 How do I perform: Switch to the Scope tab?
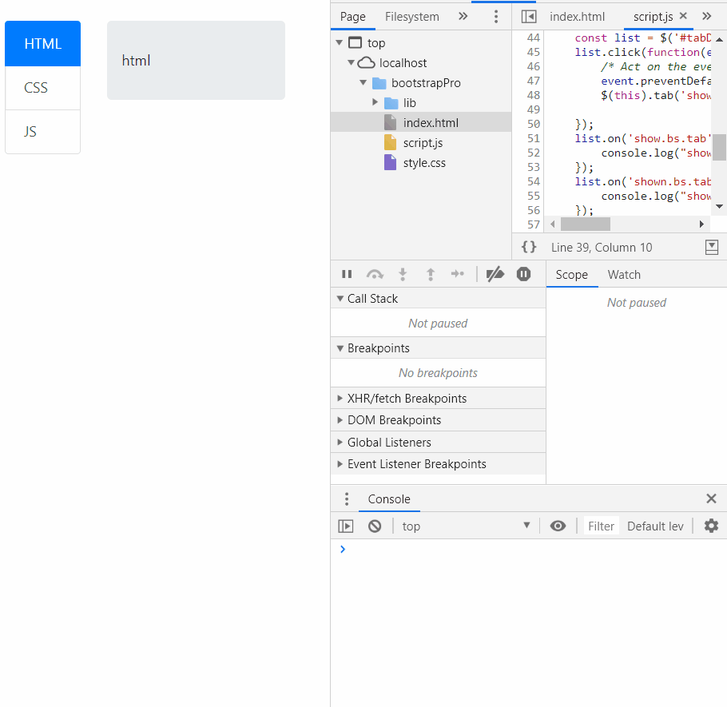tap(572, 275)
